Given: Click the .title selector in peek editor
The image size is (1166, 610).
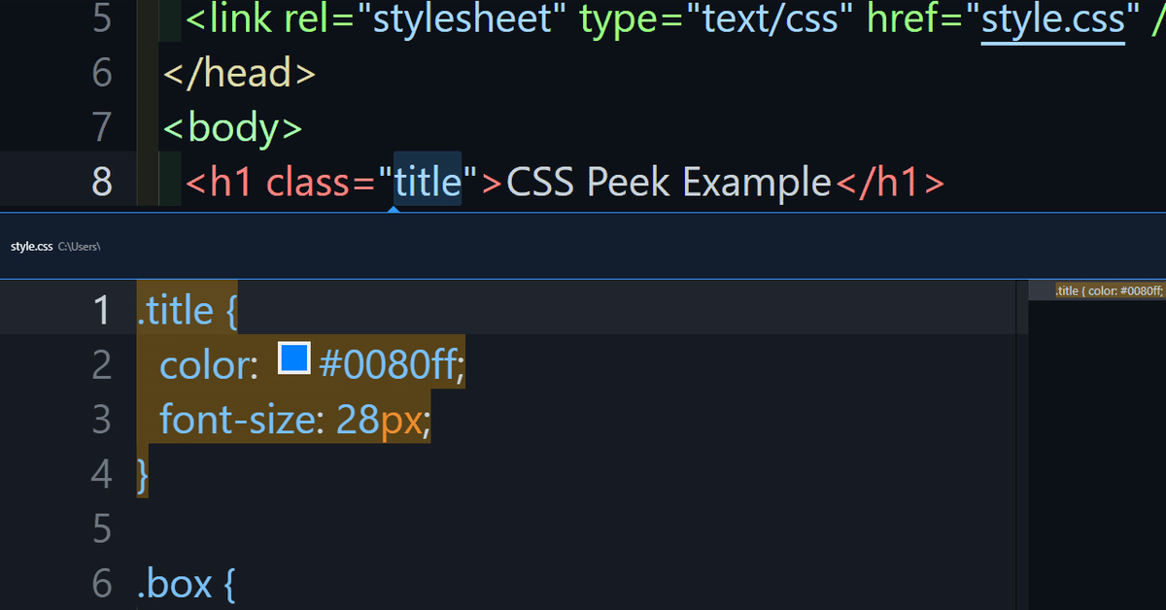Looking at the screenshot, I should click(x=175, y=311).
